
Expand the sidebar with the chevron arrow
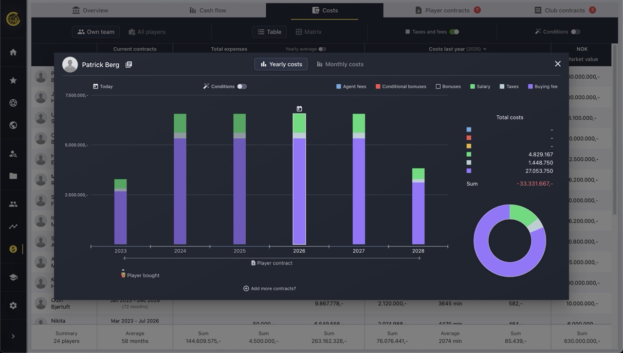(x=13, y=336)
